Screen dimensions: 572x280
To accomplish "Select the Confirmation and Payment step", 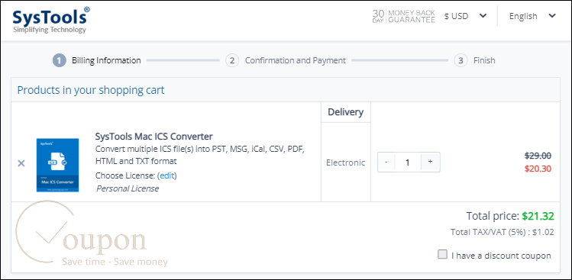I will coord(286,60).
